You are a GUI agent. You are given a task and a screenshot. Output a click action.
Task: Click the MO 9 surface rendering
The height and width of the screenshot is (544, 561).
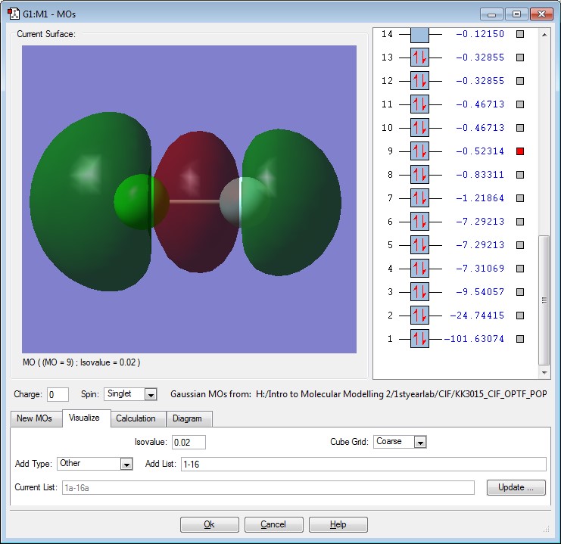[189, 199]
